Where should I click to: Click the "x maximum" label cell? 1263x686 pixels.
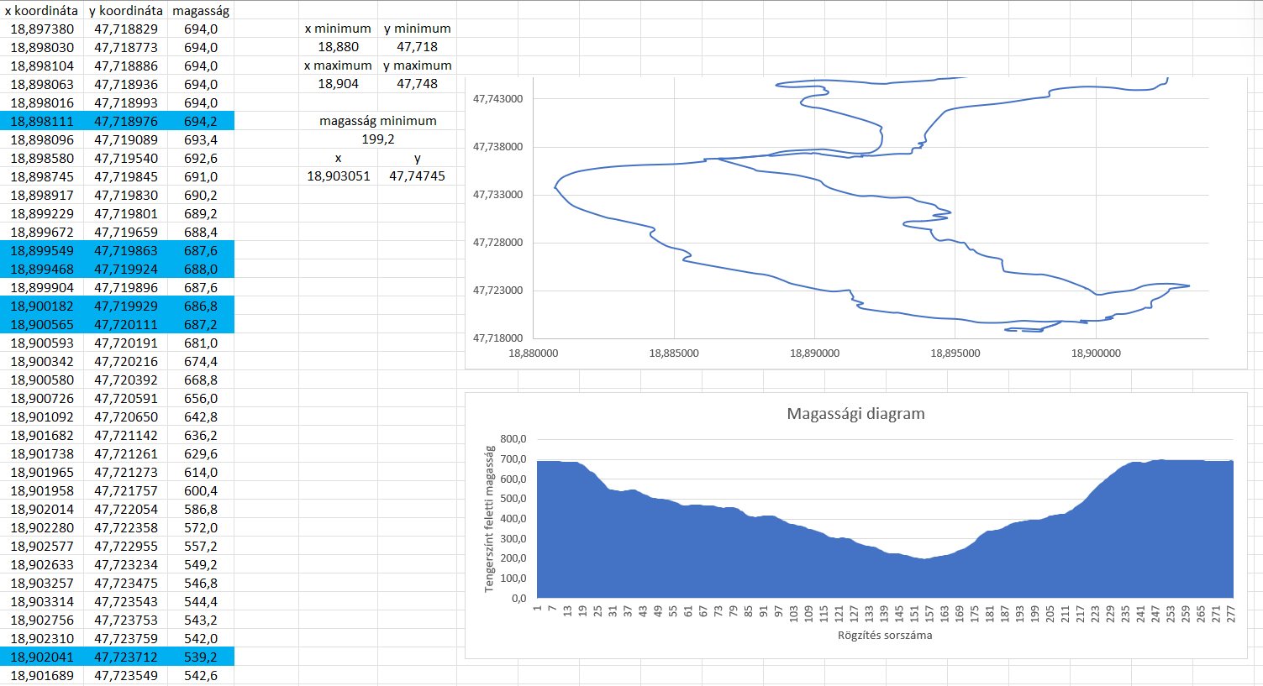coord(338,65)
